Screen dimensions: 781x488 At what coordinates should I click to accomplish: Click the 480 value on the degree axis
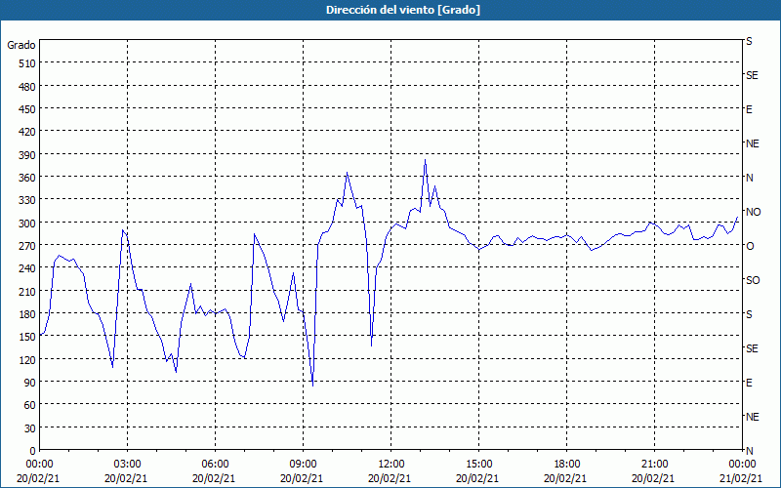(28, 87)
